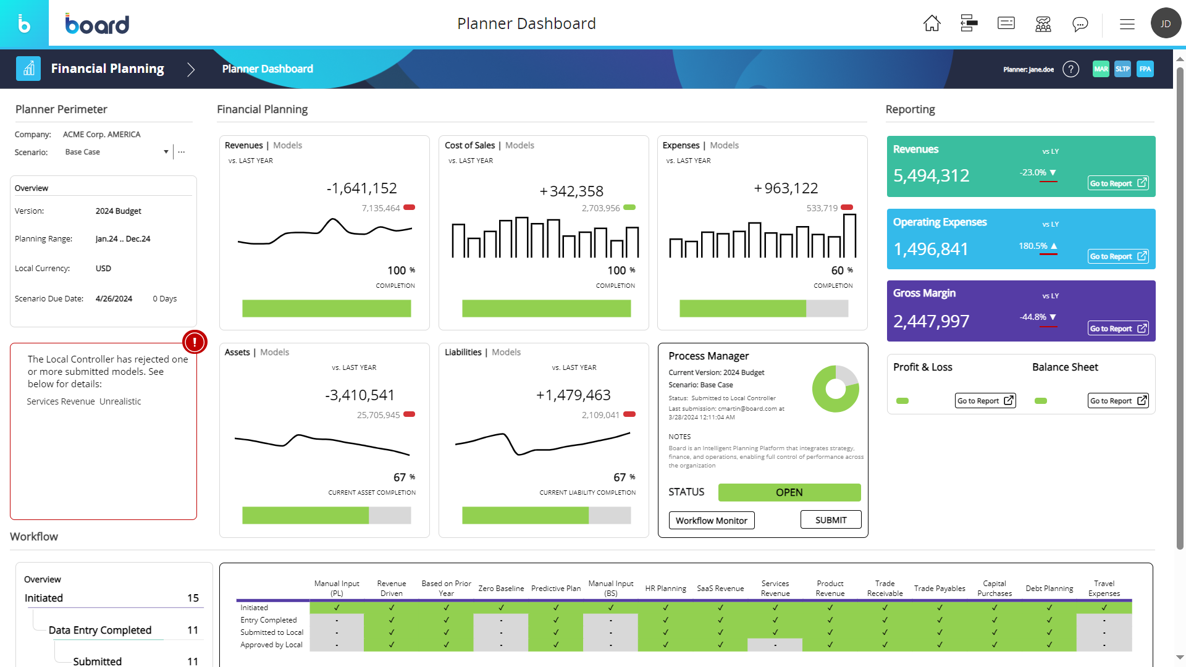Open the FPA badge icon
The image size is (1186, 667).
click(1145, 69)
